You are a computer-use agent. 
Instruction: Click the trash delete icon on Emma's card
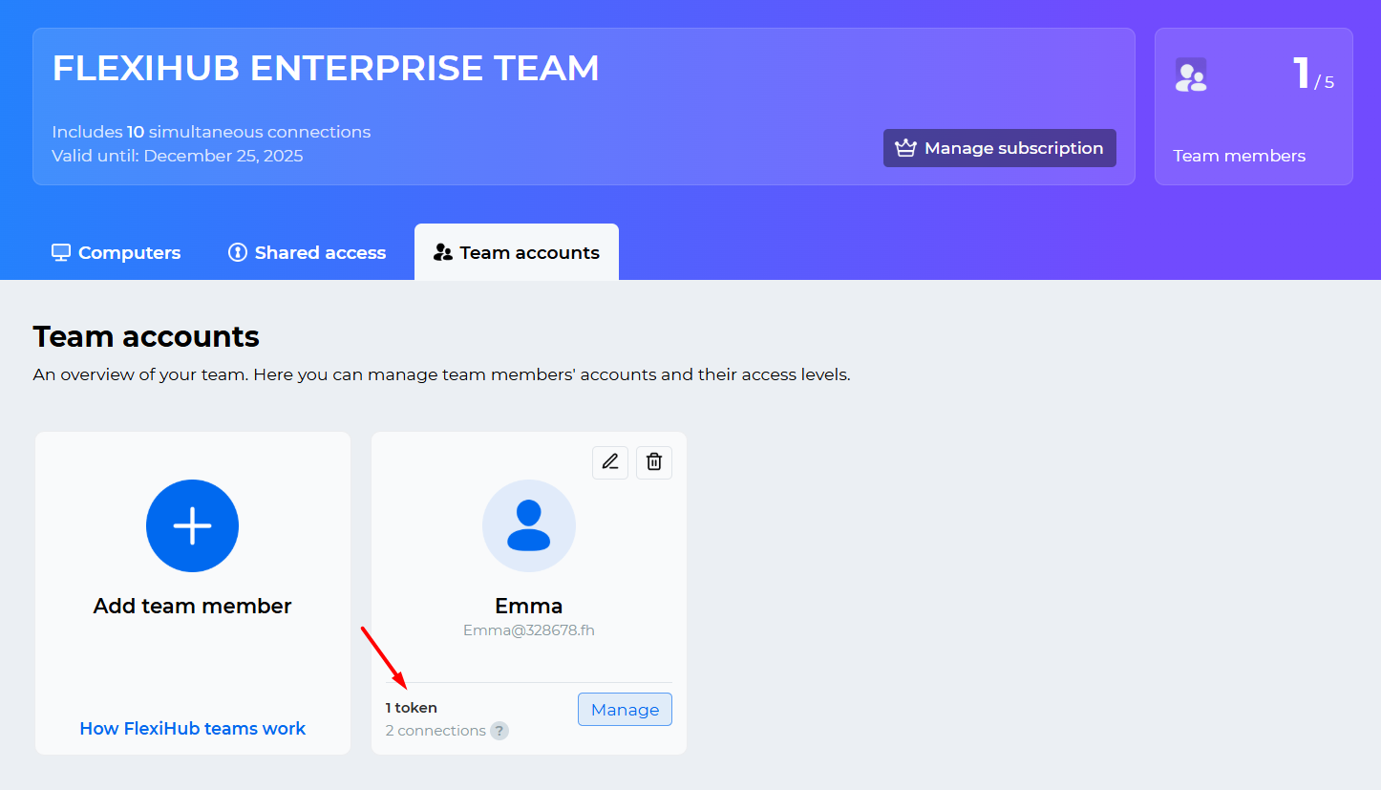pos(654,462)
